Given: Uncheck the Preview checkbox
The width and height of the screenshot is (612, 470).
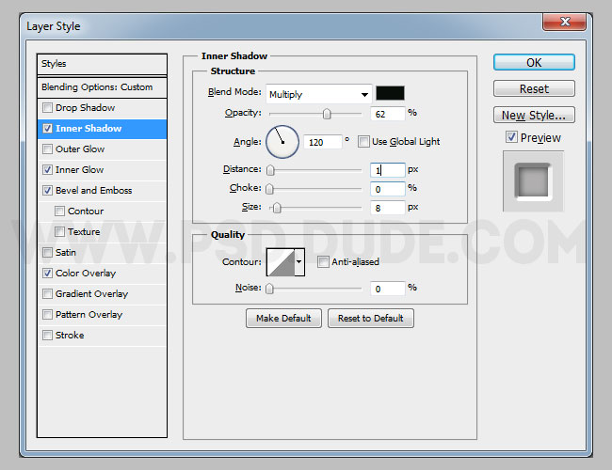Looking at the screenshot, I should pyautogui.click(x=511, y=137).
